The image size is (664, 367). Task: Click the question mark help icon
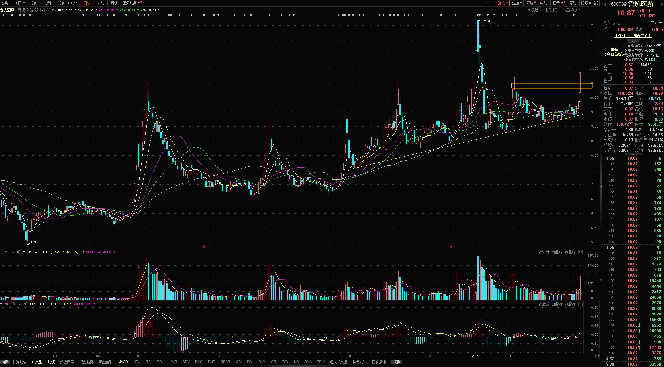coord(43,10)
